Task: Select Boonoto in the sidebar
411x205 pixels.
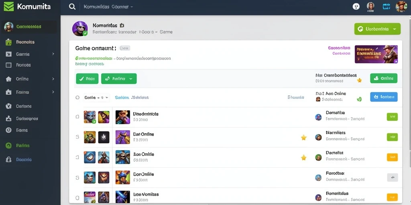Action: pyautogui.click(x=24, y=159)
